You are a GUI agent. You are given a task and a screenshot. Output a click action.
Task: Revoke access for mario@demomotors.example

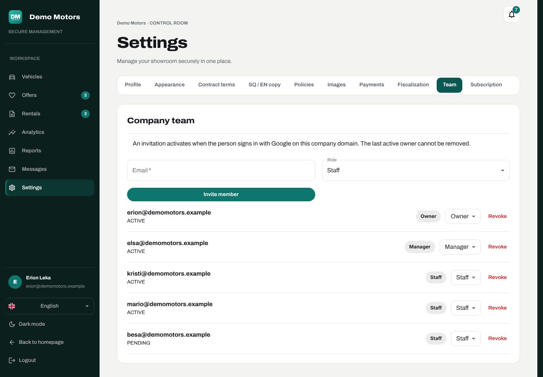497,308
